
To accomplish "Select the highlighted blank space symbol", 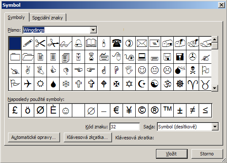I will [x=15, y=43].
